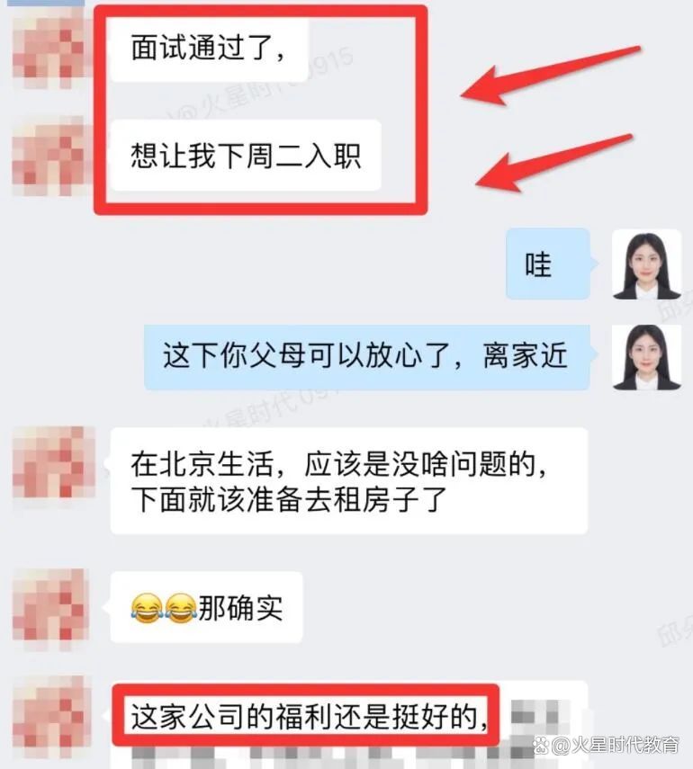Viewport: 693px width, 769px height.
Task: Click the paw logo before '@火星时代教育'
Action: (542, 746)
